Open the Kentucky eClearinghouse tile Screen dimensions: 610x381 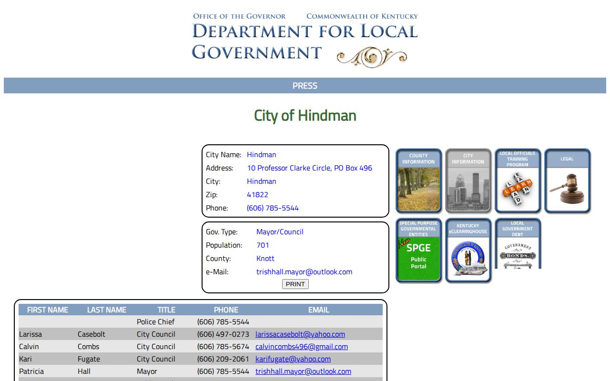click(468, 251)
